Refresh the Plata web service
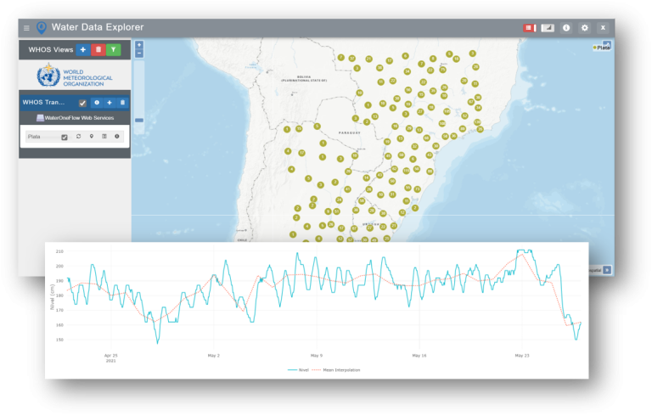The image size is (652, 416). (78, 137)
